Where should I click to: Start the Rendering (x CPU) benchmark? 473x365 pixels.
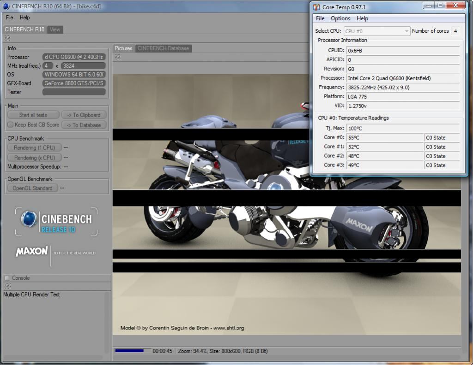click(x=34, y=158)
